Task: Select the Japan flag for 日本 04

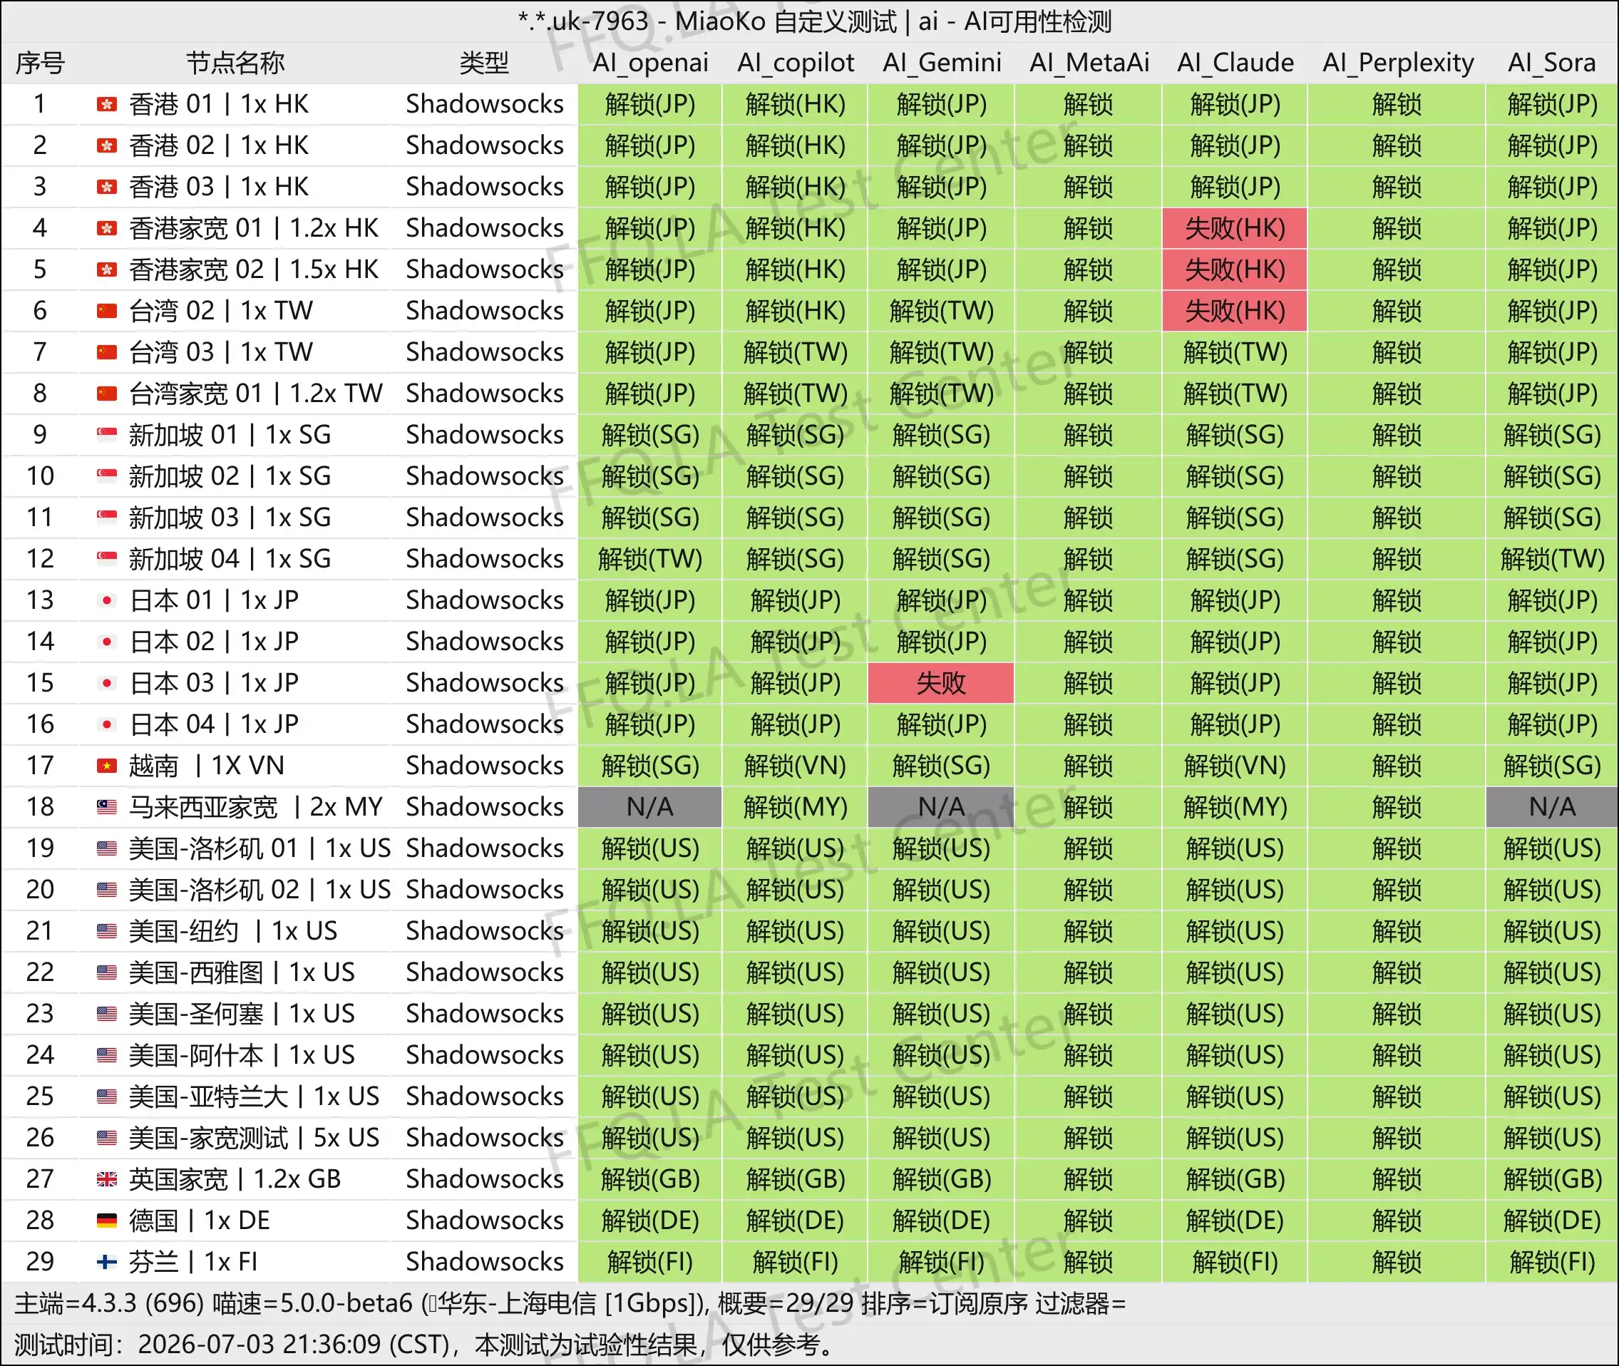Action: coord(107,724)
